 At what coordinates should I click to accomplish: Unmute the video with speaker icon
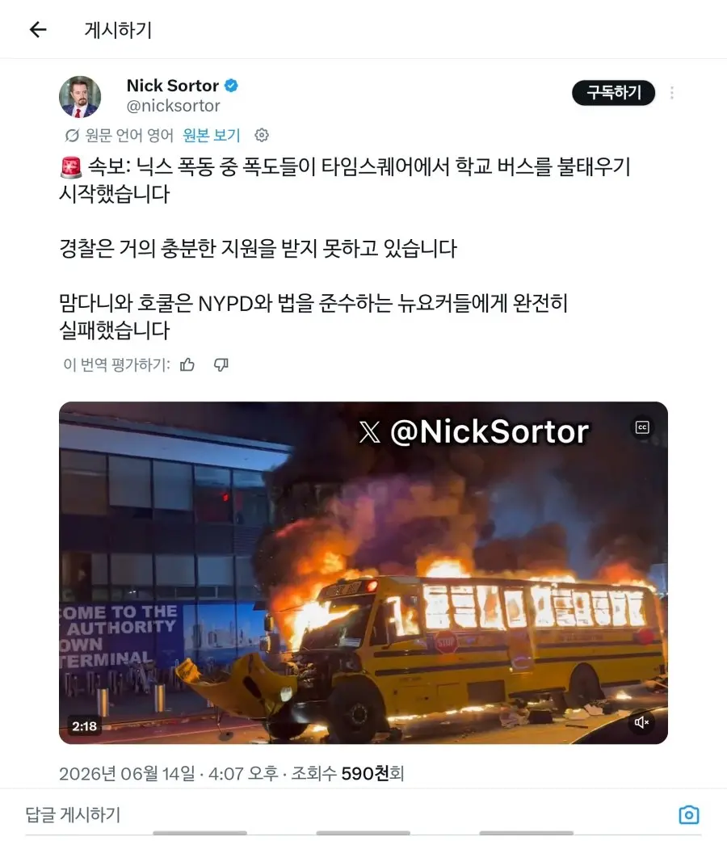(x=641, y=722)
